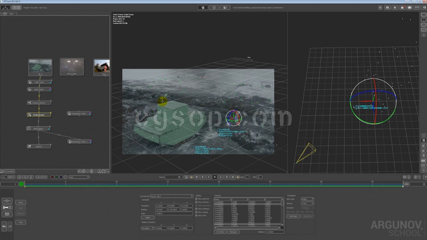This screenshot has width=427, height=240.
Task: Open the snapshot camera icon in the top right
Action: (402, 7)
